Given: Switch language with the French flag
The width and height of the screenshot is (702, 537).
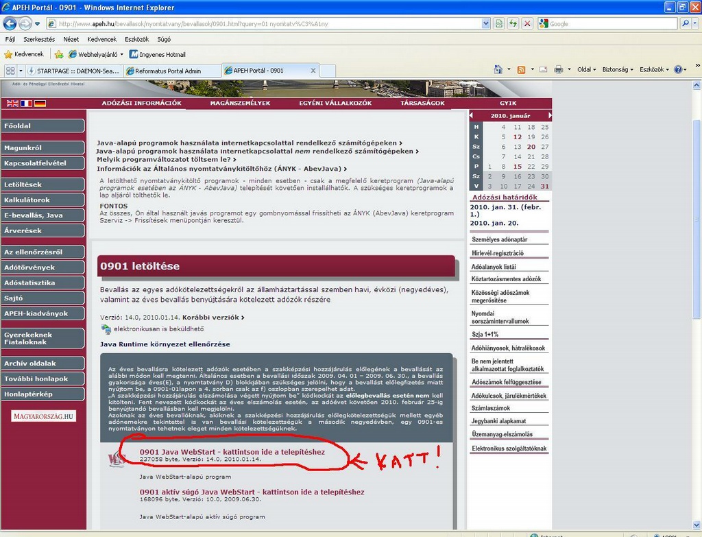Looking at the screenshot, I should tap(27, 104).
